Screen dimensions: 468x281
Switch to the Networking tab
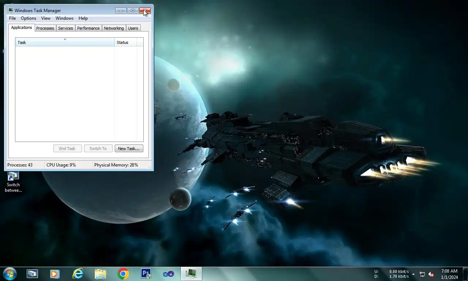[114, 28]
